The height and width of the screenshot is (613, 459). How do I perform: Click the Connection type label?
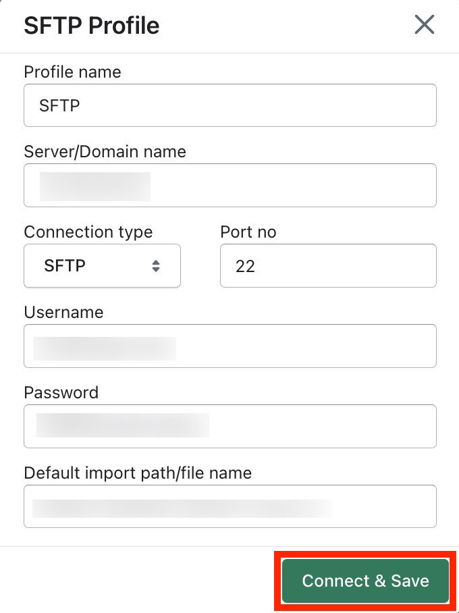tap(88, 232)
